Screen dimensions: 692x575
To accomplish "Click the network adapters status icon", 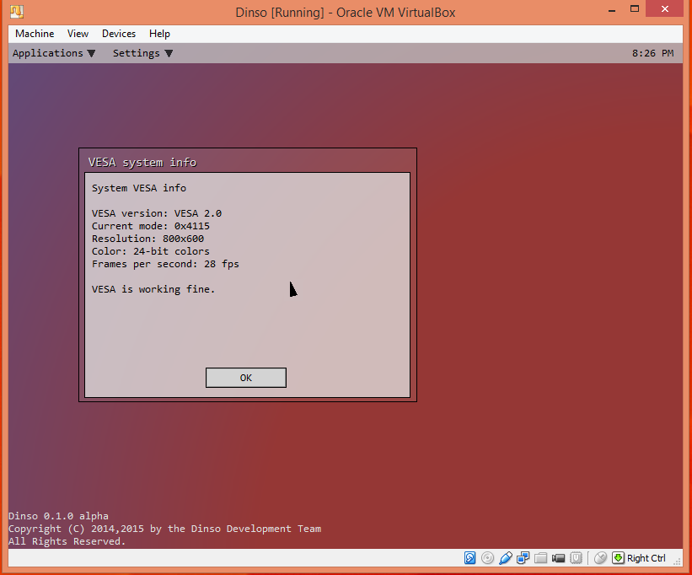I will [x=523, y=558].
